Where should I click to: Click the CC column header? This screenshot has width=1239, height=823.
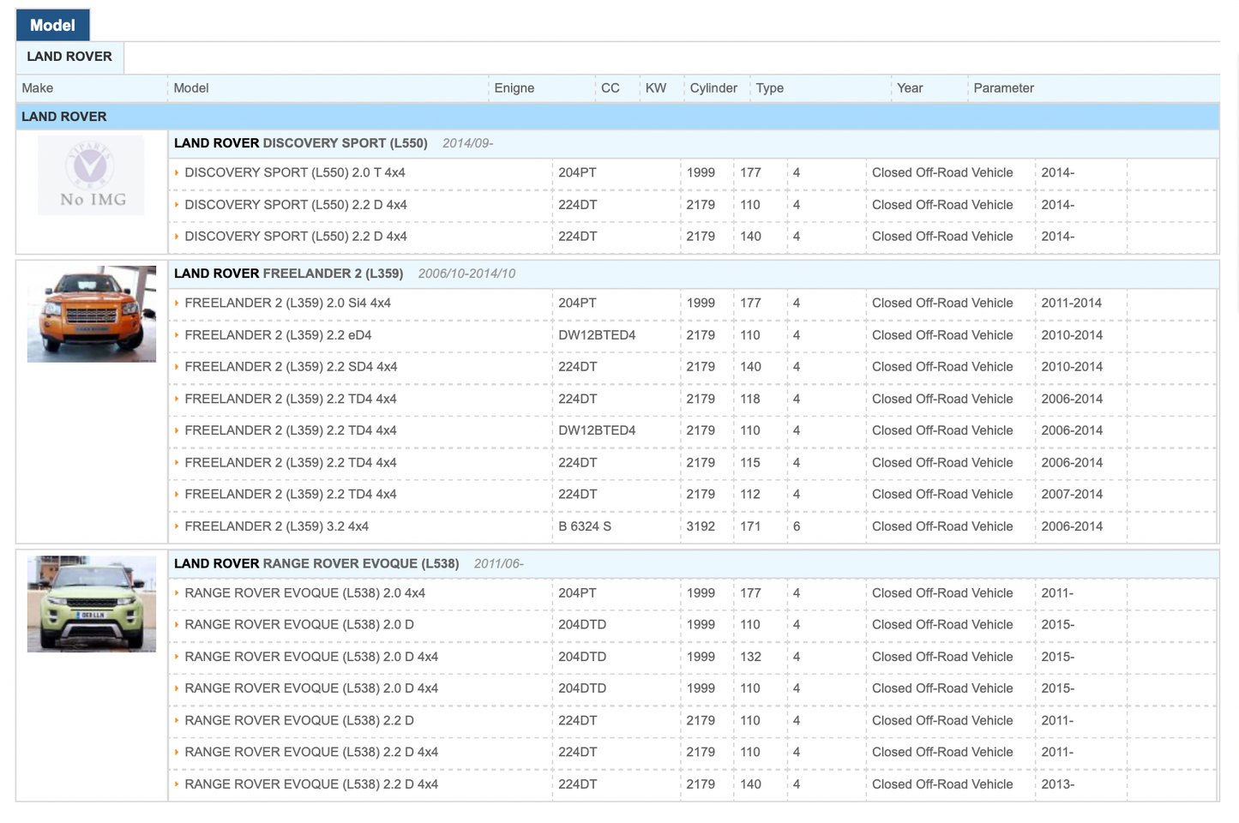click(x=610, y=88)
